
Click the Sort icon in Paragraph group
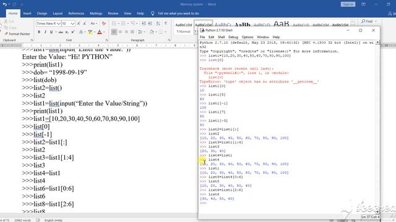click(158, 23)
